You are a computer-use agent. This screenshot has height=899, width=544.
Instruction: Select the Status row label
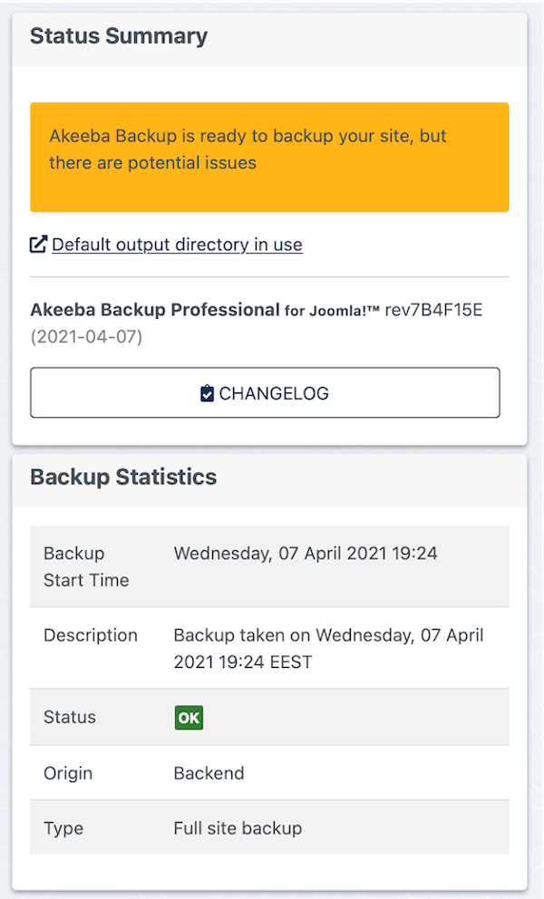[70, 717]
